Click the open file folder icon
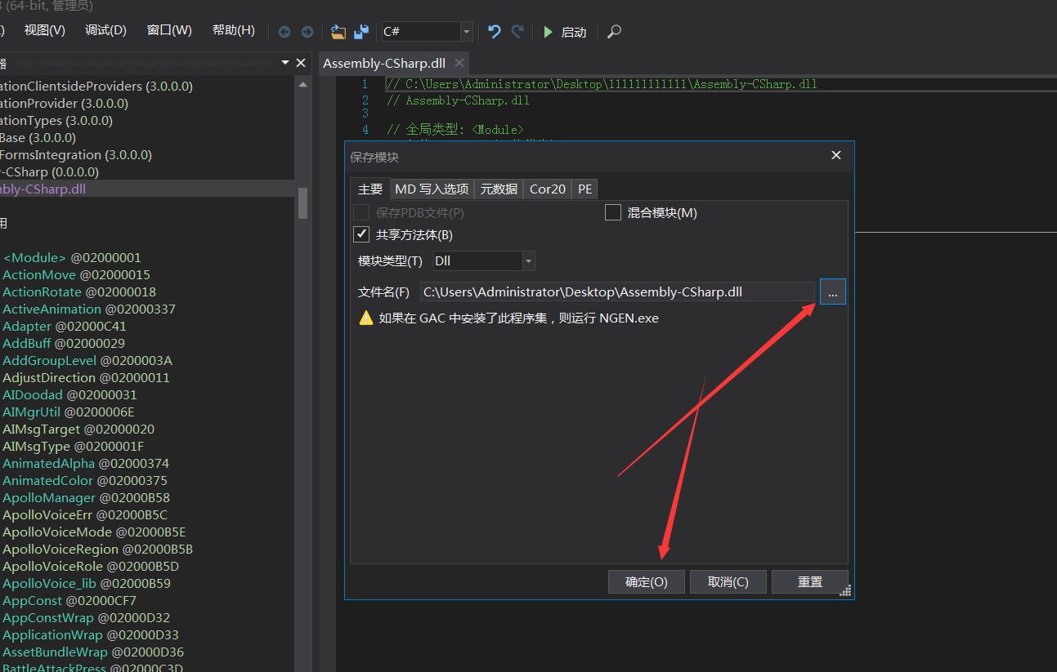Viewport: 1057px width, 672px height. pyautogui.click(x=338, y=32)
